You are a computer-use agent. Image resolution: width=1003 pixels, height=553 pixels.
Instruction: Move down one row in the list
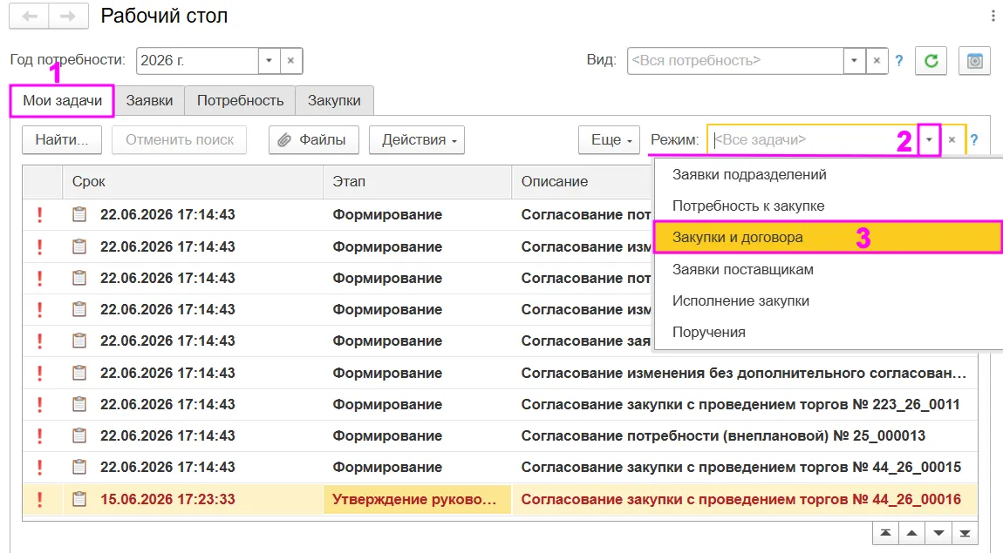(x=938, y=533)
